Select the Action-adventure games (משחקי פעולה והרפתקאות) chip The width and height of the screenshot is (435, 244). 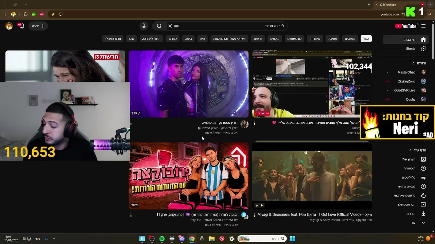pyautogui.click(x=229, y=39)
